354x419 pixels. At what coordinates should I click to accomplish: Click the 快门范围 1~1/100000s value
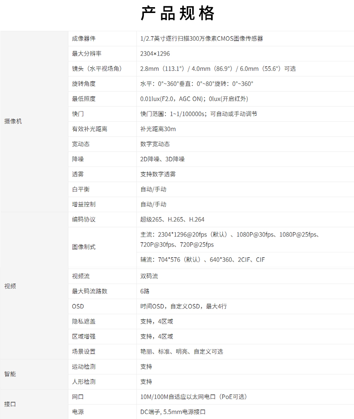click(199, 114)
